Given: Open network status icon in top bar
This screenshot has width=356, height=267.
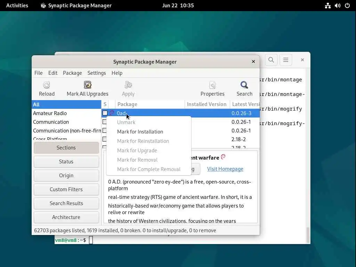Looking at the screenshot, I should tap(327, 6).
